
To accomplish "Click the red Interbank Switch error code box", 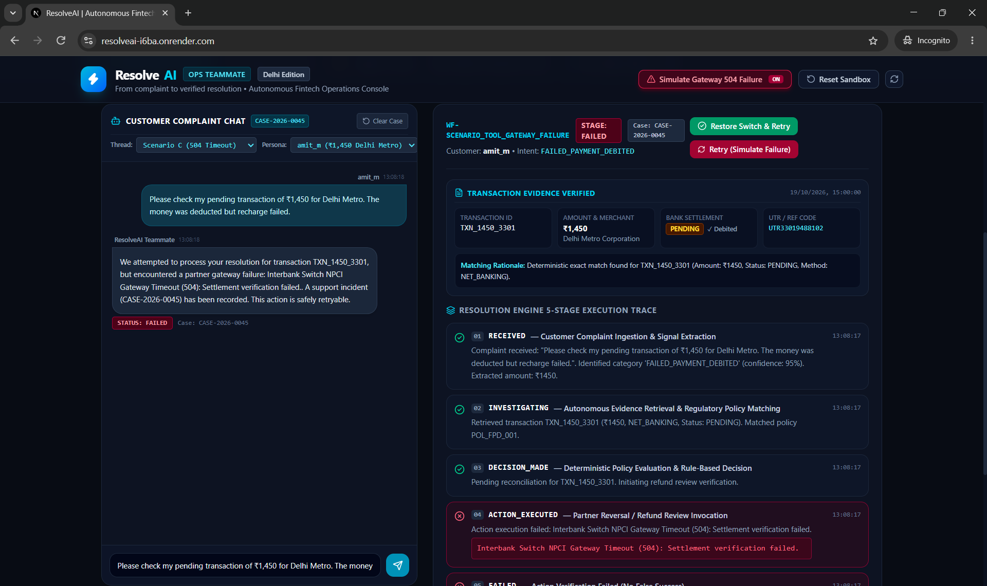I will coord(641,548).
